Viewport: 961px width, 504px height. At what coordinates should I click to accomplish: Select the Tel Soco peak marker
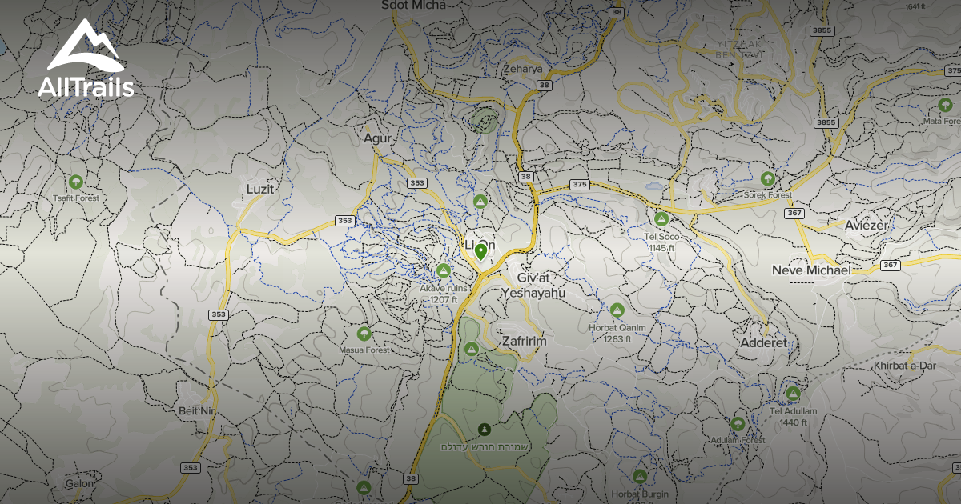click(x=661, y=218)
